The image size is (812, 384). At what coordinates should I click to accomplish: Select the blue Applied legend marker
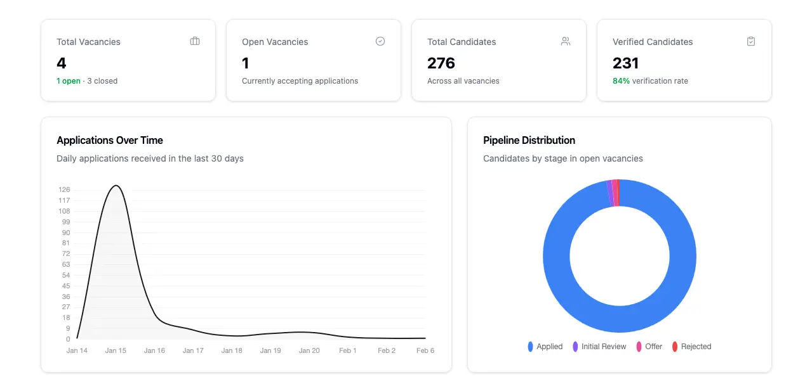[529, 346]
